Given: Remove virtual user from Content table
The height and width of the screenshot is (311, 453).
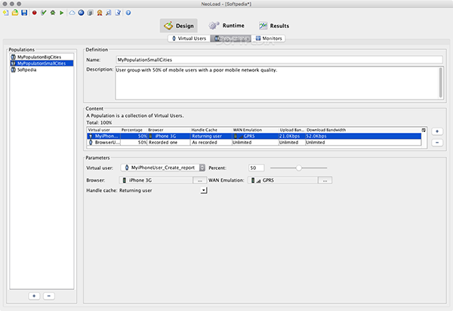Looking at the screenshot, I should (x=437, y=143).
